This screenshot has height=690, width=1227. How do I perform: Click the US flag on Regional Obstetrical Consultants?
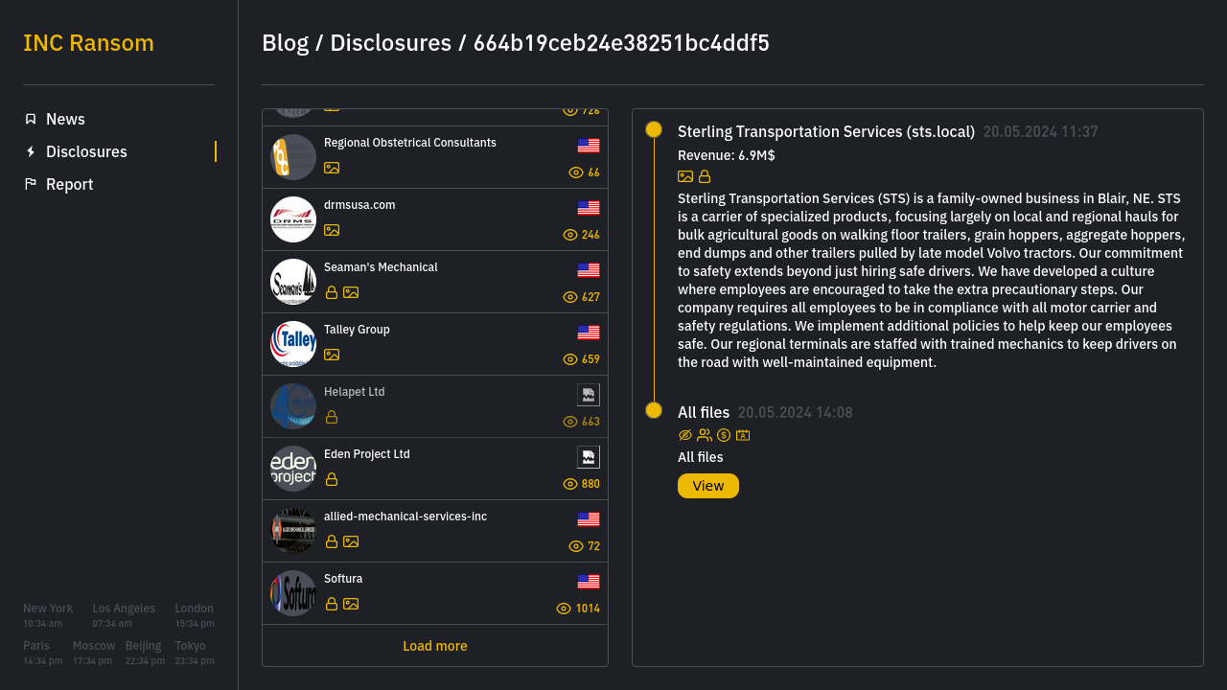click(x=589, y=146)
